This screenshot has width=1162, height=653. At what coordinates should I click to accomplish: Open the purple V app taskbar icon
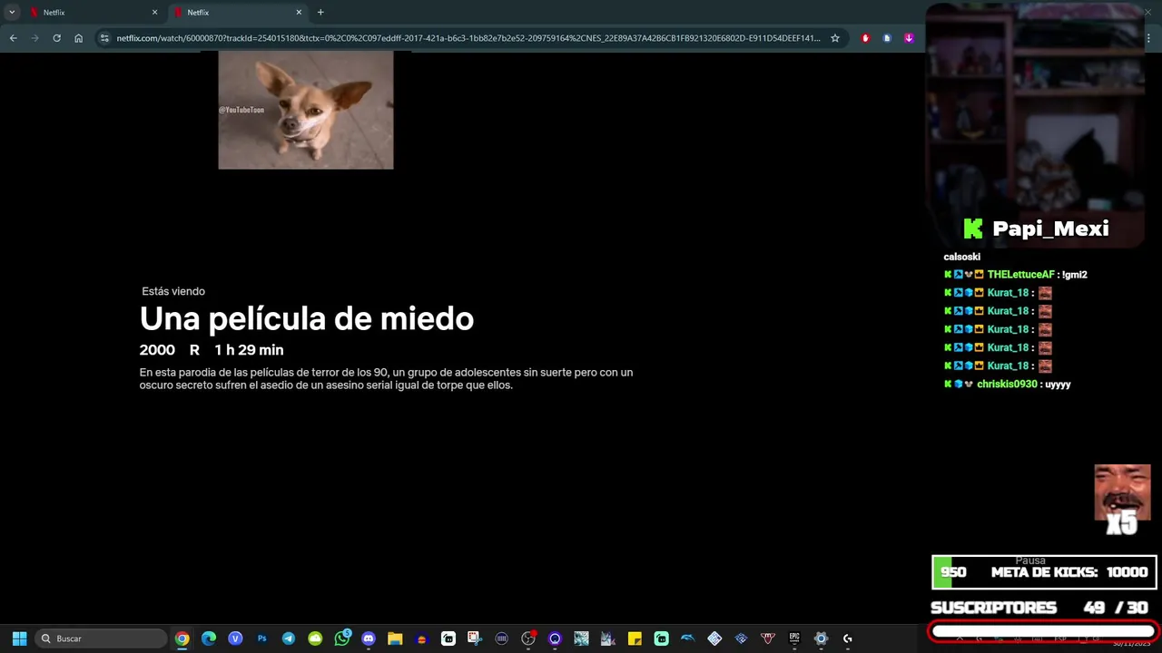tap(235, 638)
